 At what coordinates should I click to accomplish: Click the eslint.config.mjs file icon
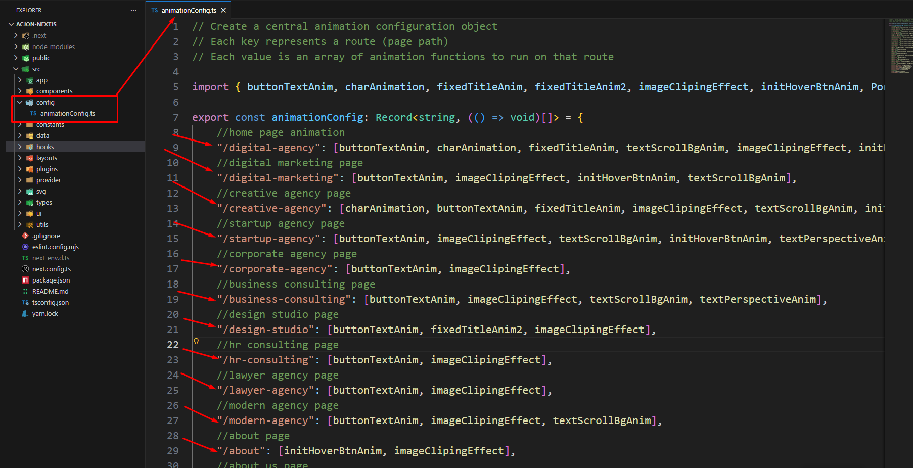click(x=25, y=247)
